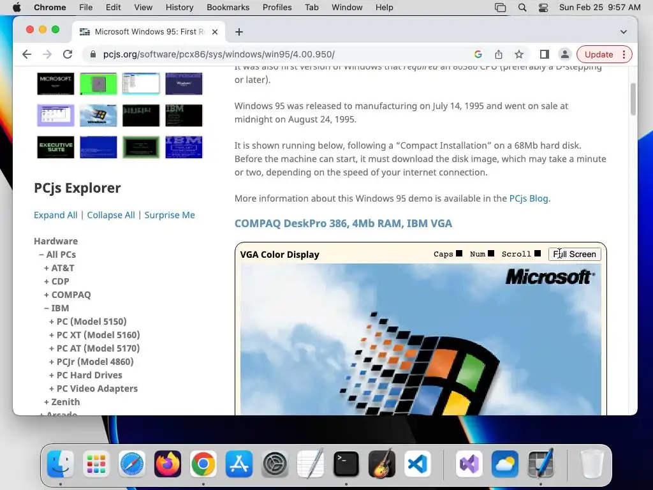Open the green screen thumbnail

tap(98, 84)
